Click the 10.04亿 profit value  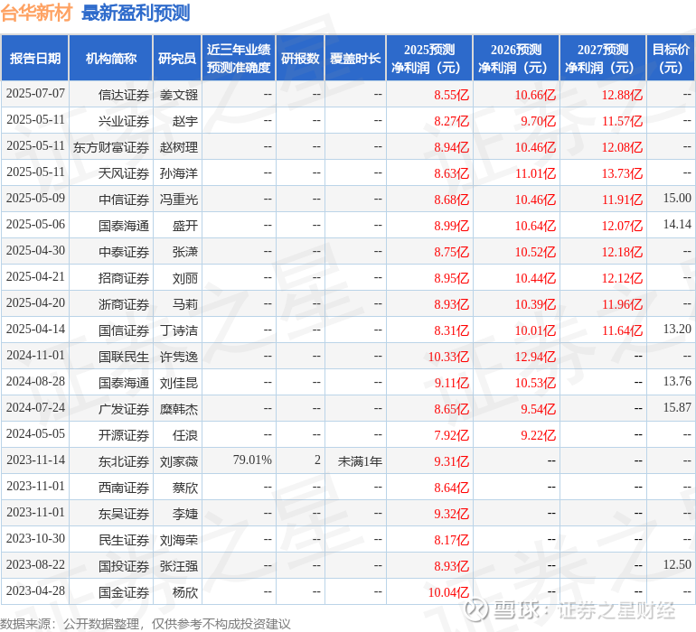(x=448, y=592)
